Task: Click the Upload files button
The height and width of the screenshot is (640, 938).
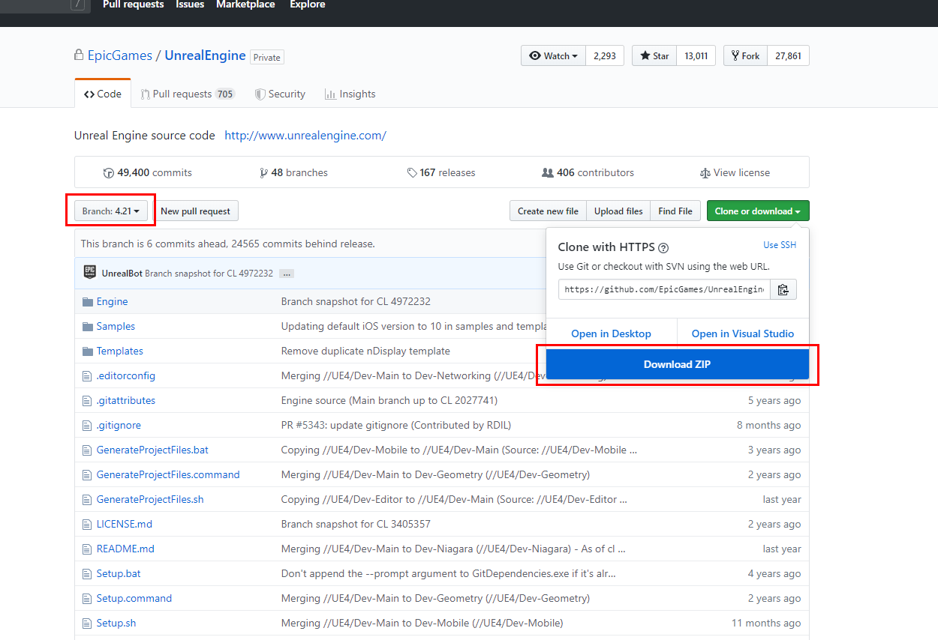Action: [x=618, y=211]
